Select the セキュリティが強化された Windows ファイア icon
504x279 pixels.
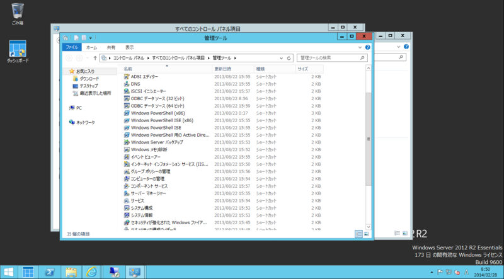127,223
